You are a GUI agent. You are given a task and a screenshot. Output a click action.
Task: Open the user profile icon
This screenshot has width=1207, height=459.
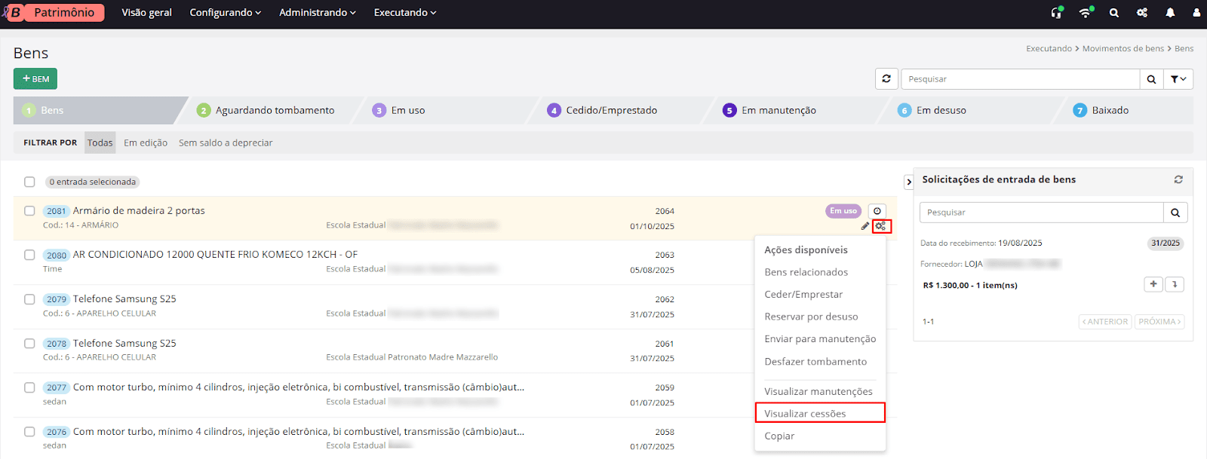click(1196, 13)
